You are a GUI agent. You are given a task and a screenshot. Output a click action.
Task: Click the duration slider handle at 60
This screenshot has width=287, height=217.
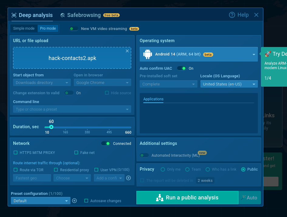(x=51, y=127)
